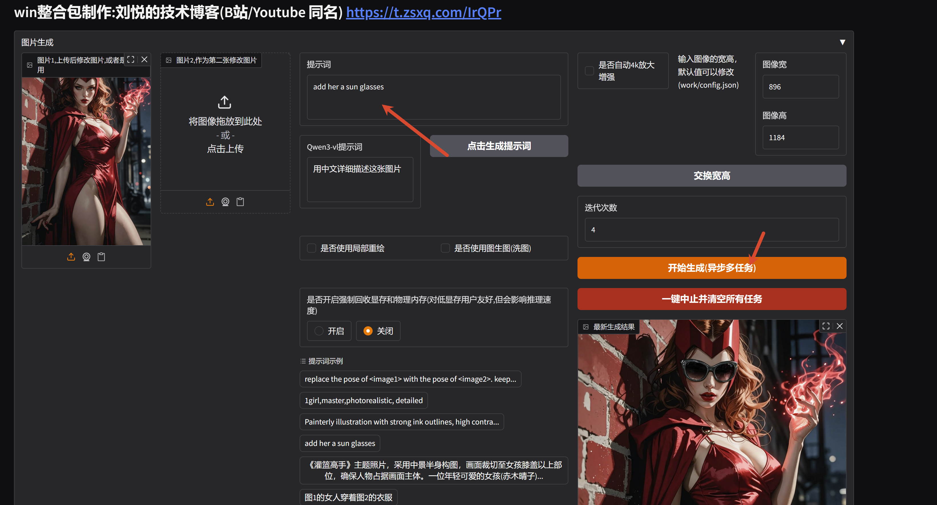Click 一键中止并清空所有任务 button
The width and height of the screenshot is (937, 505).
coord(712,299)
